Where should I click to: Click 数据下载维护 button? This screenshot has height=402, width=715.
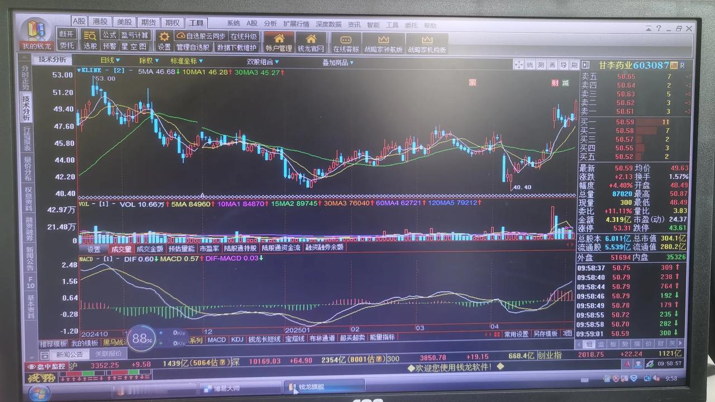[237, 48]
